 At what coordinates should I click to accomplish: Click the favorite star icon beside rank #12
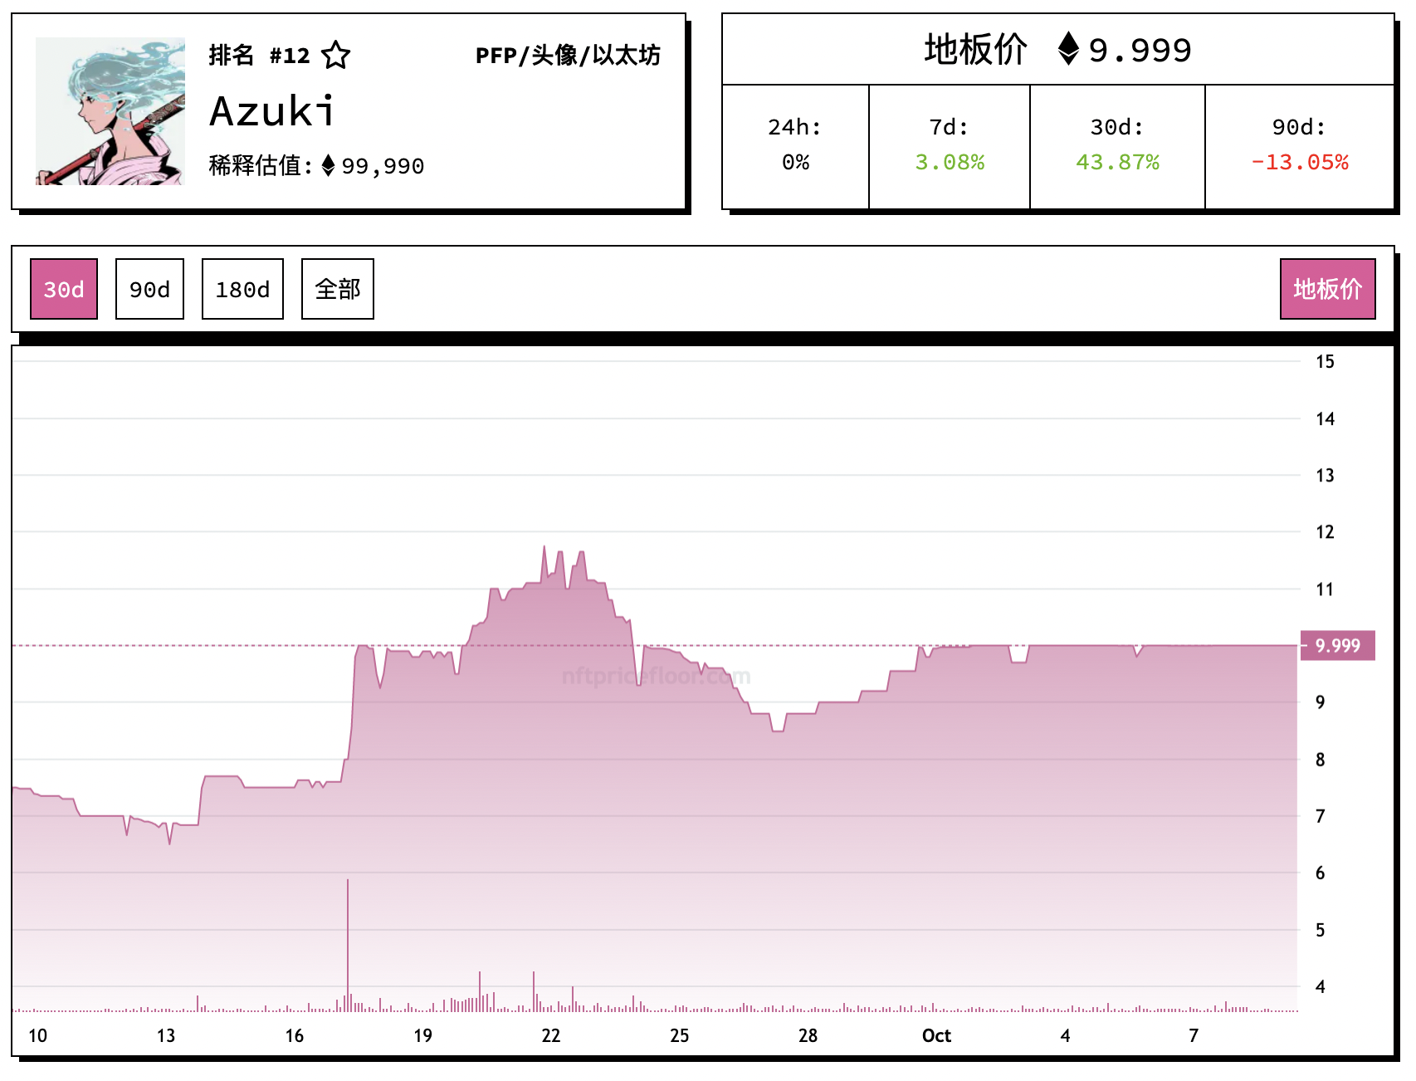(336, 56)
